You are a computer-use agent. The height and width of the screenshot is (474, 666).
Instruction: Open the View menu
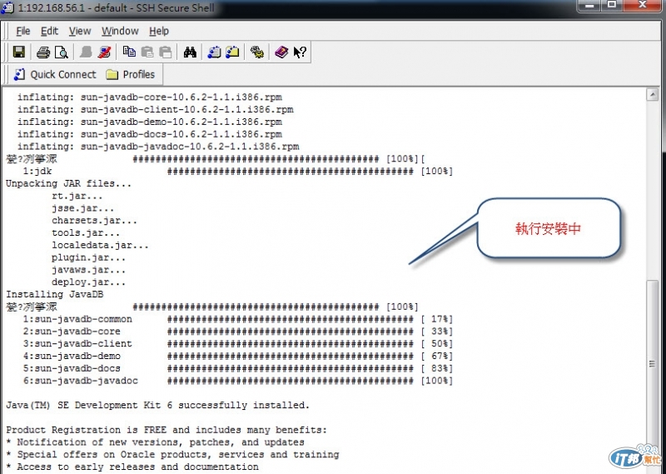pos(80,31)
